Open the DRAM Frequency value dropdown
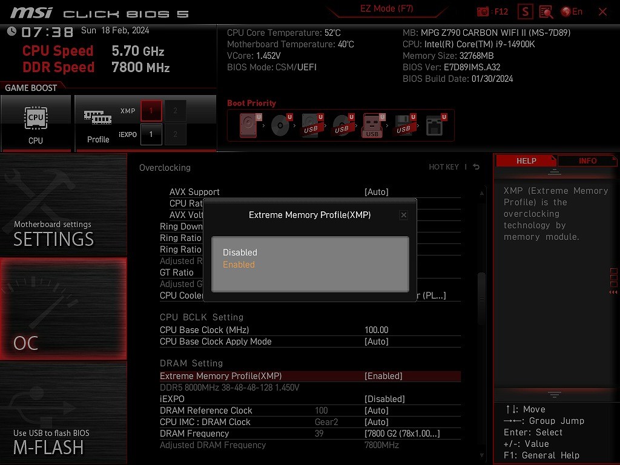The width and height of the screenshot is (620, 465). point(401,434)
